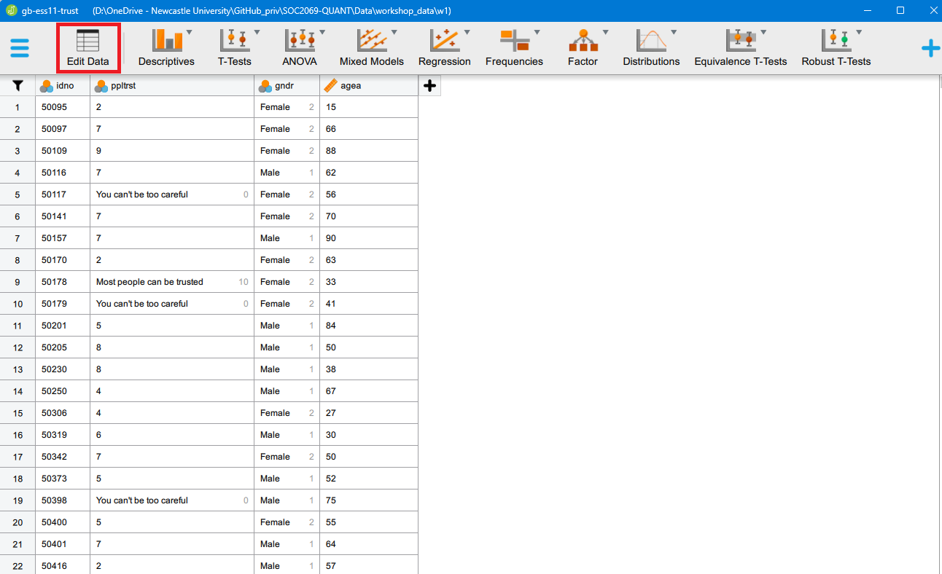Open the Mixed Models module

[x=371, y=48]
